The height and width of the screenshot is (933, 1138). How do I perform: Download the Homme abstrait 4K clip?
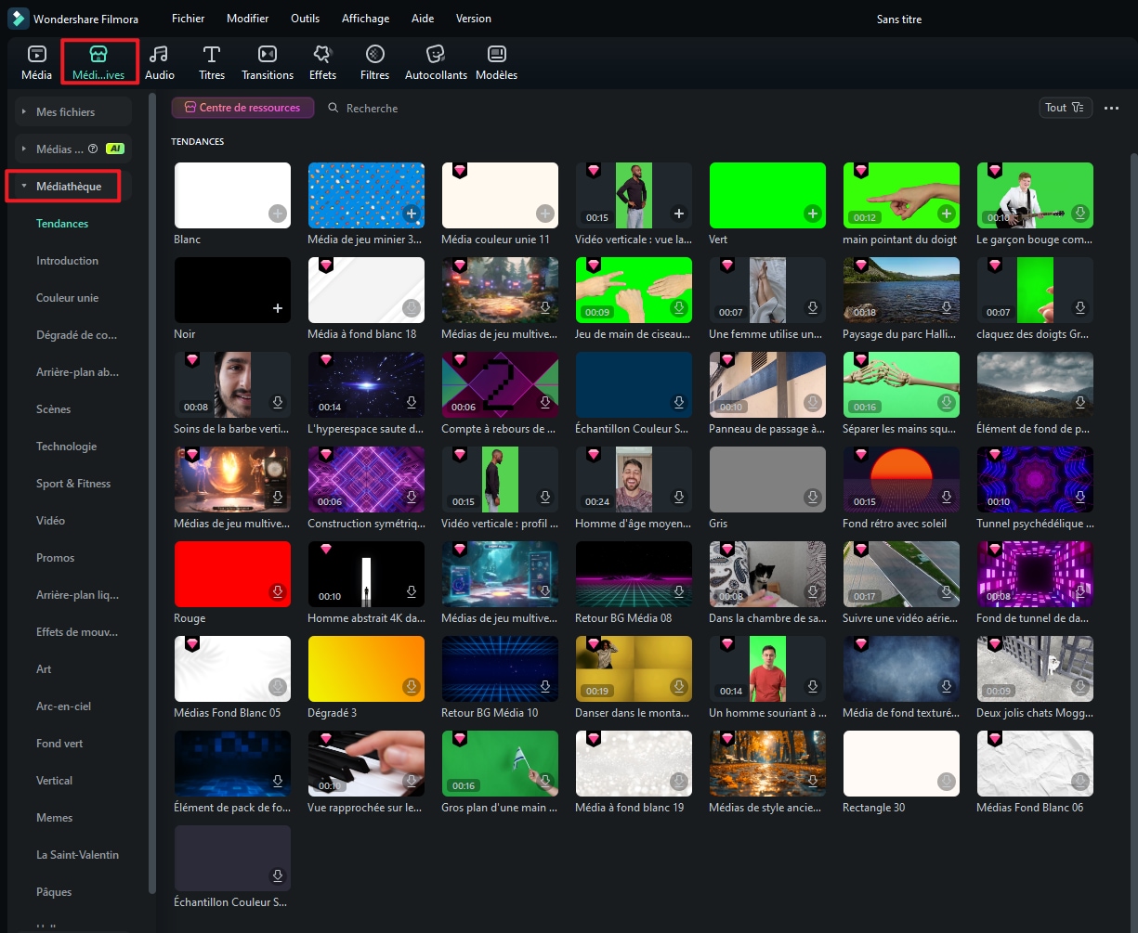(x=411, y=592)
